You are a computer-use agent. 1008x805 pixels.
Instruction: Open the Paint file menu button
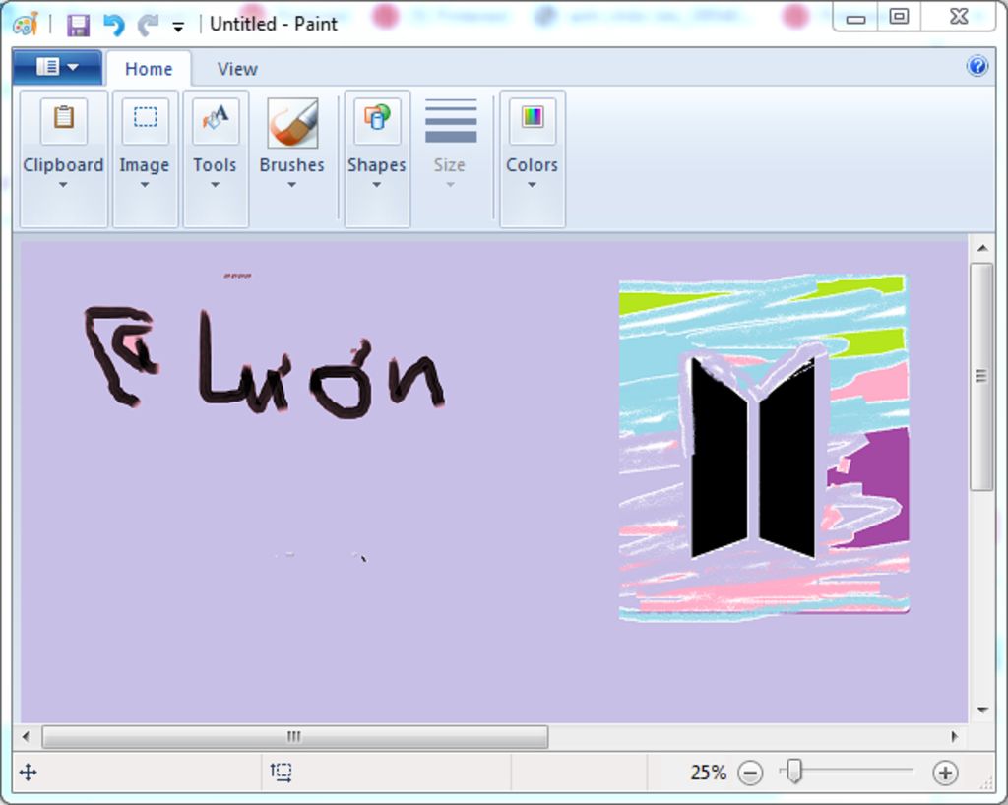[56, 67]
